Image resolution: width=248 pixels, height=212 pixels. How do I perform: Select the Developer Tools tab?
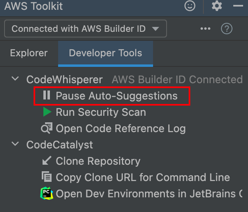[105, 53]
